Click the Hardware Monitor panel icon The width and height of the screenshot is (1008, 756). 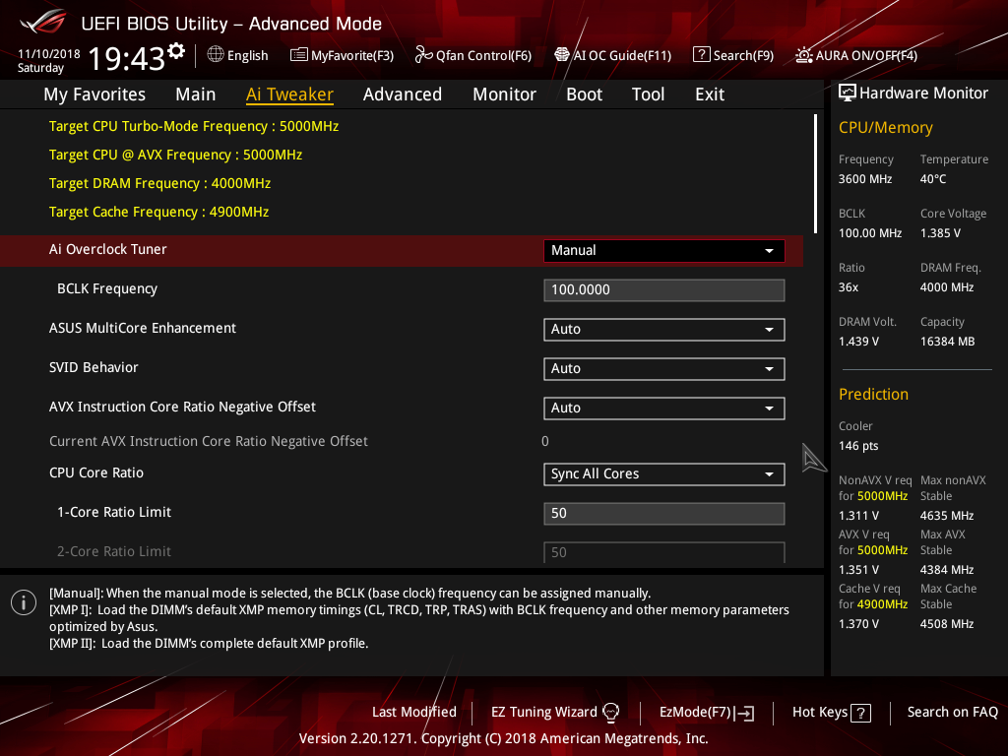[x=848, y=92]
